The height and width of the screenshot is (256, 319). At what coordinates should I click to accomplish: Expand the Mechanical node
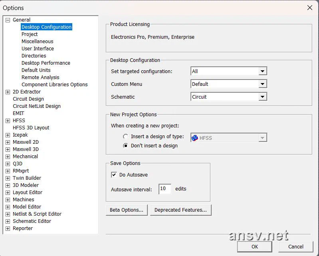tap(8, 157)
